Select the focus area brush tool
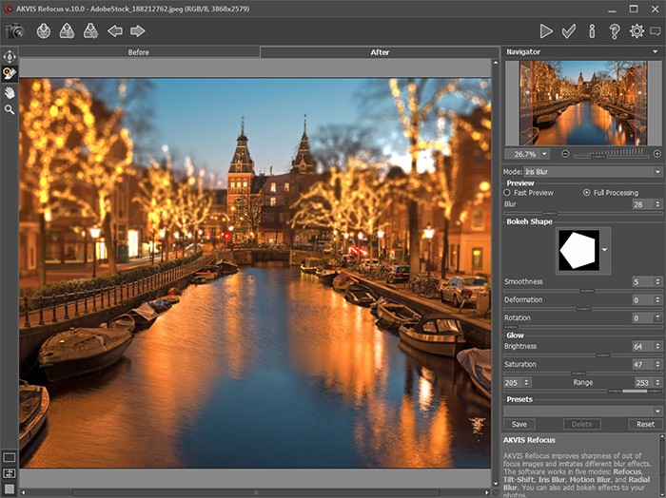 (10, 74)
